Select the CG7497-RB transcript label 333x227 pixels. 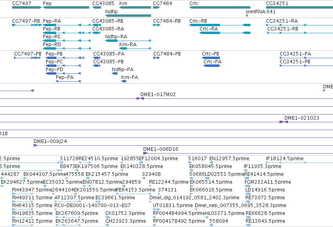(x=26, y=21)
